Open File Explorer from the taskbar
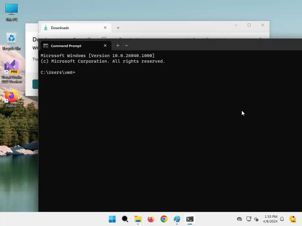 pyautogui.click(x=138, y=219)
